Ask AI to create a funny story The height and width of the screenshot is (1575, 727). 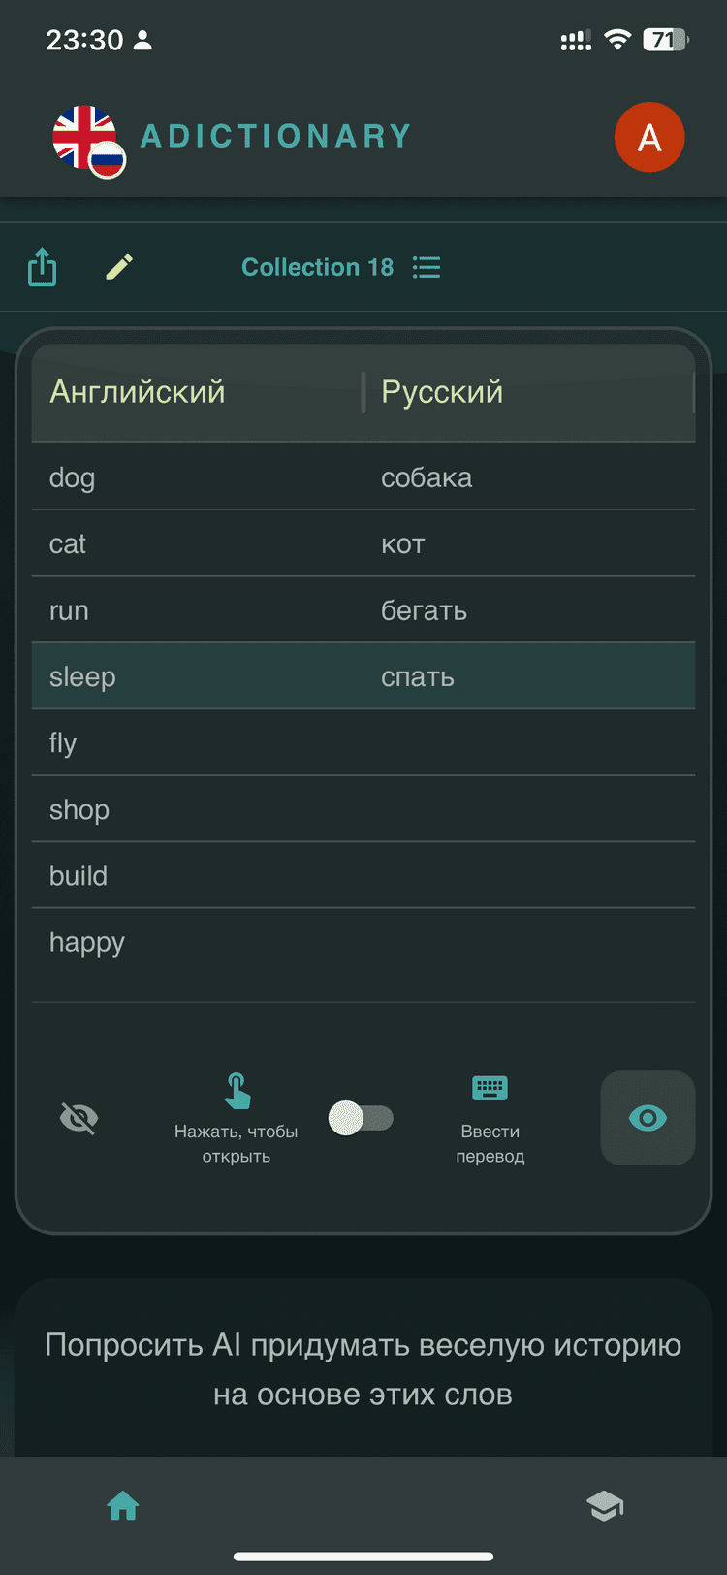pos(363,1369)
